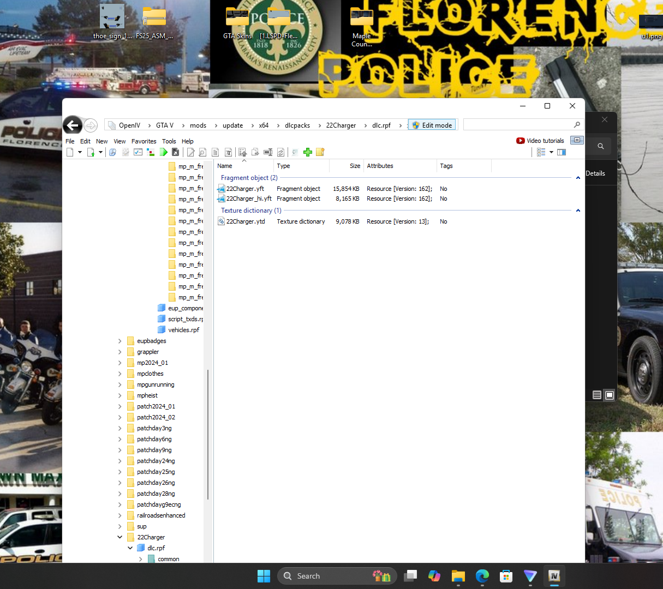Open Microsoft Edge from the taskbar

pyautogui.click(x=482, y=576)
